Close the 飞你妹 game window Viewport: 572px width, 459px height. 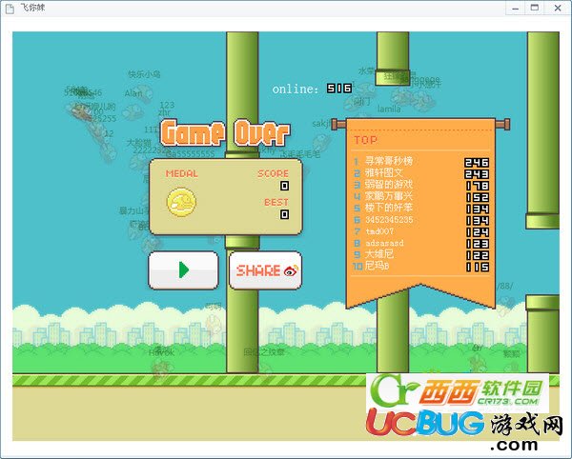click(x=558, y=8)
